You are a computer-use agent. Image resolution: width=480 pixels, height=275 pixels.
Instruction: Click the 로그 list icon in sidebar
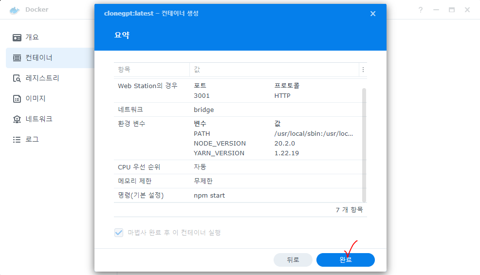pos(17,140)
